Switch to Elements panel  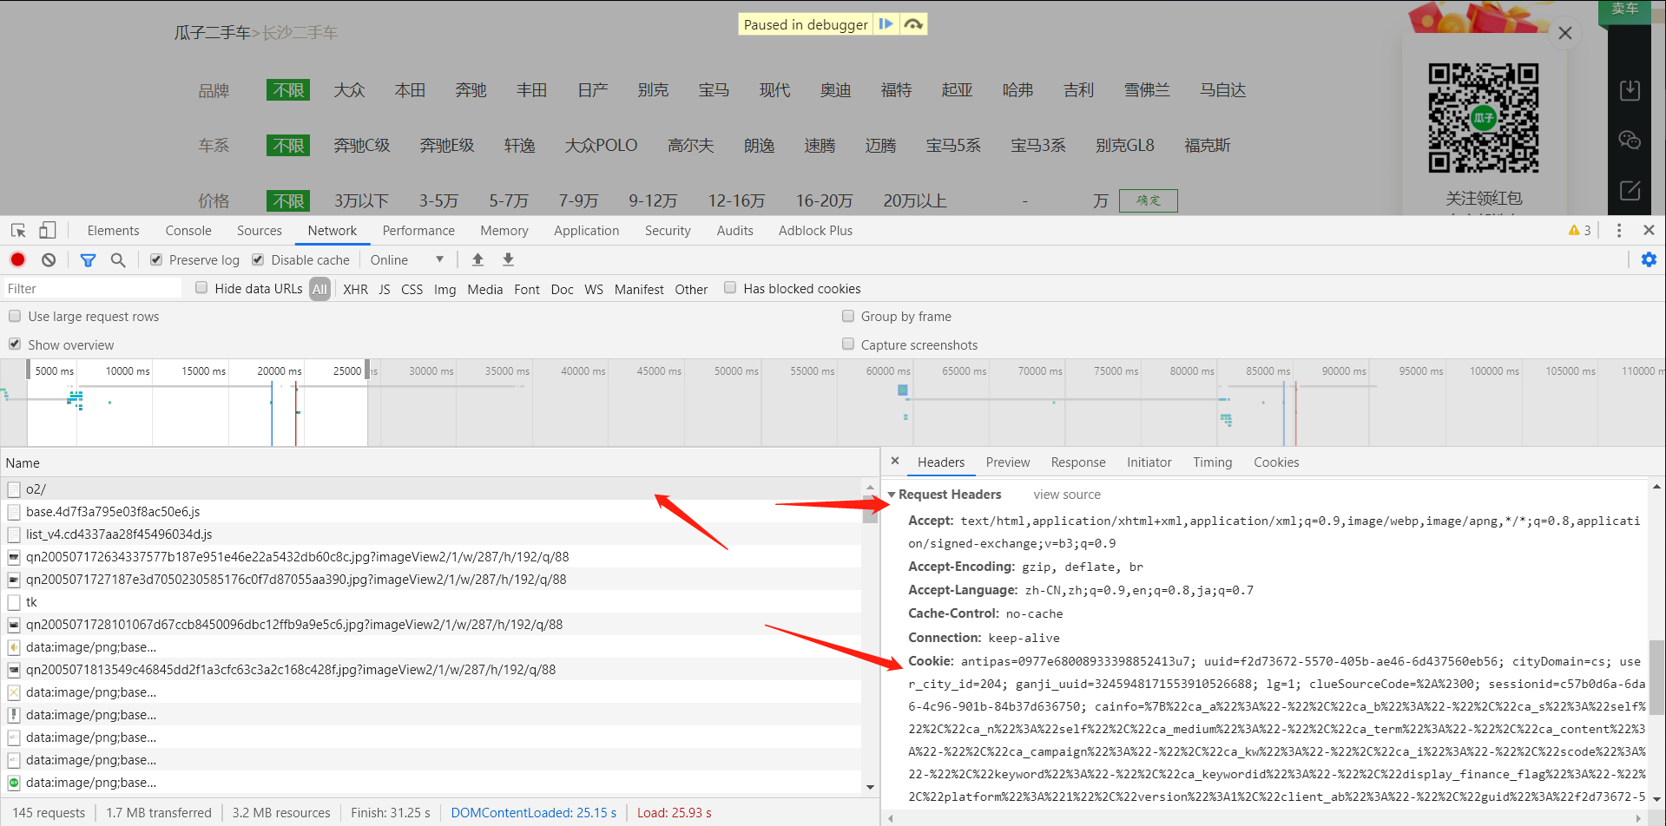tap(113, 230)
